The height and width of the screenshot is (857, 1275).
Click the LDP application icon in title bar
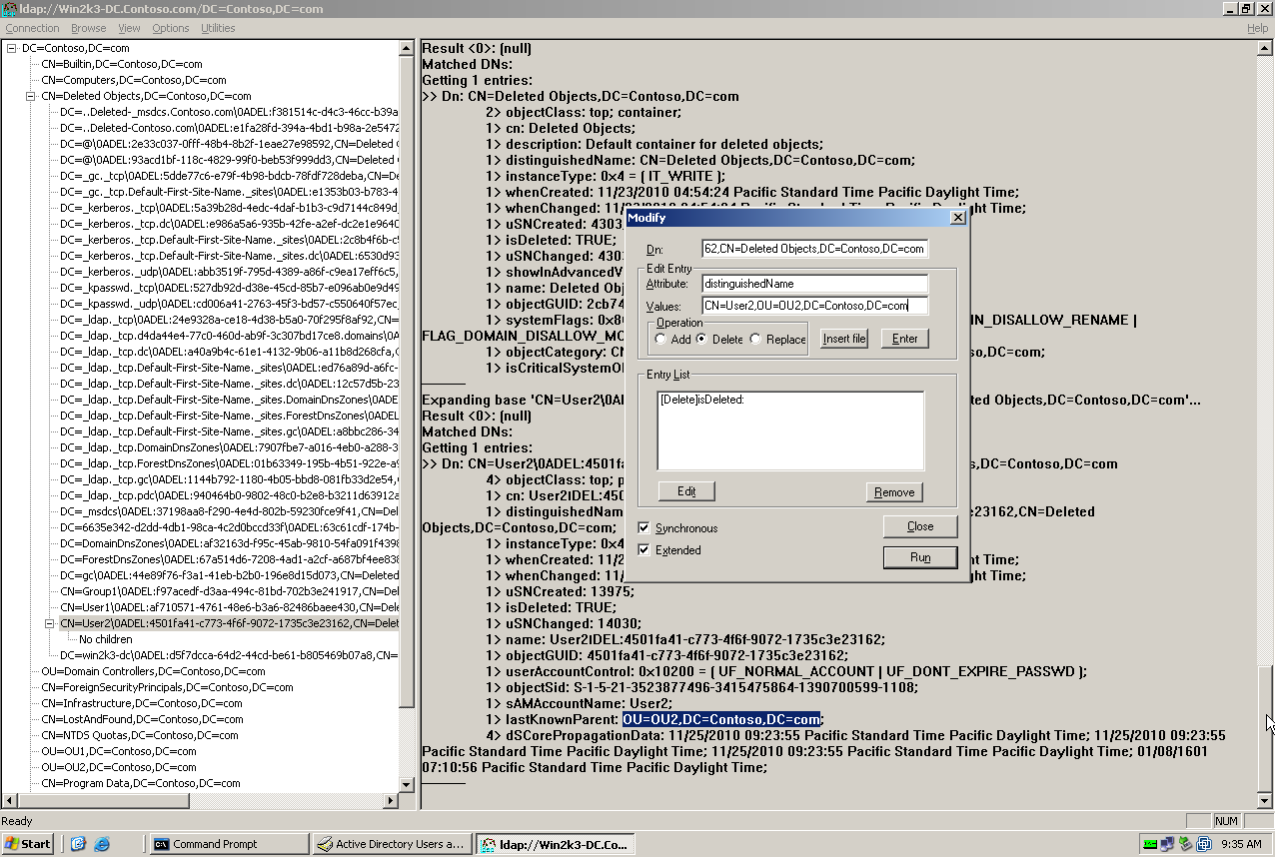pyautogui.click(x=10, y=9)
